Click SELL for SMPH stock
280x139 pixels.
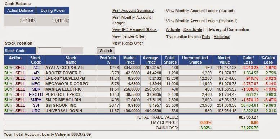pyautogui.click(x=20, y=100)
